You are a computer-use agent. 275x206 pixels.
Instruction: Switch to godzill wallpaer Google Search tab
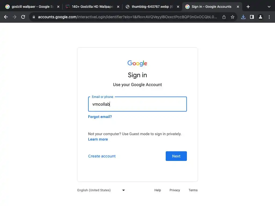[30, 7]
